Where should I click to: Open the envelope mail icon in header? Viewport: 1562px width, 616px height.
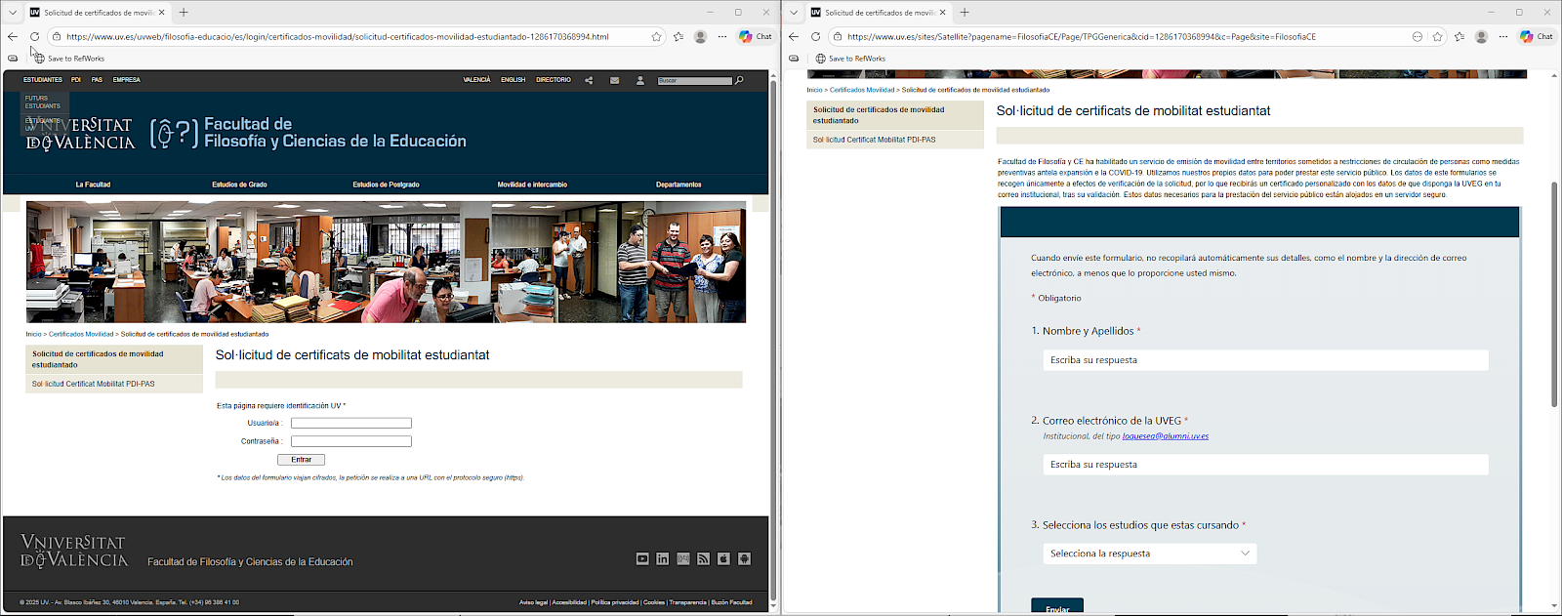pos(614,80)
